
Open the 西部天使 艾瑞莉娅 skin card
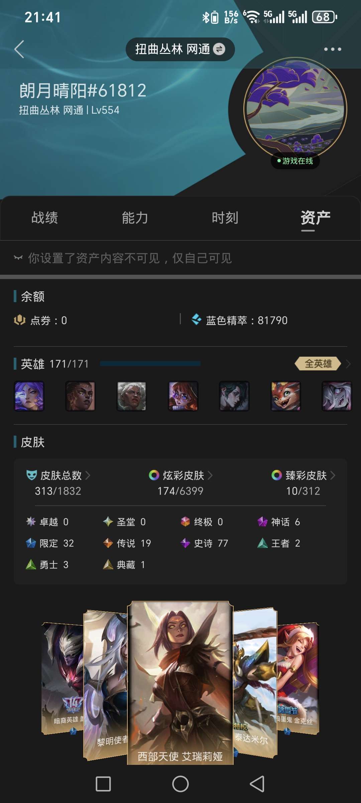[x=180, y=683]
